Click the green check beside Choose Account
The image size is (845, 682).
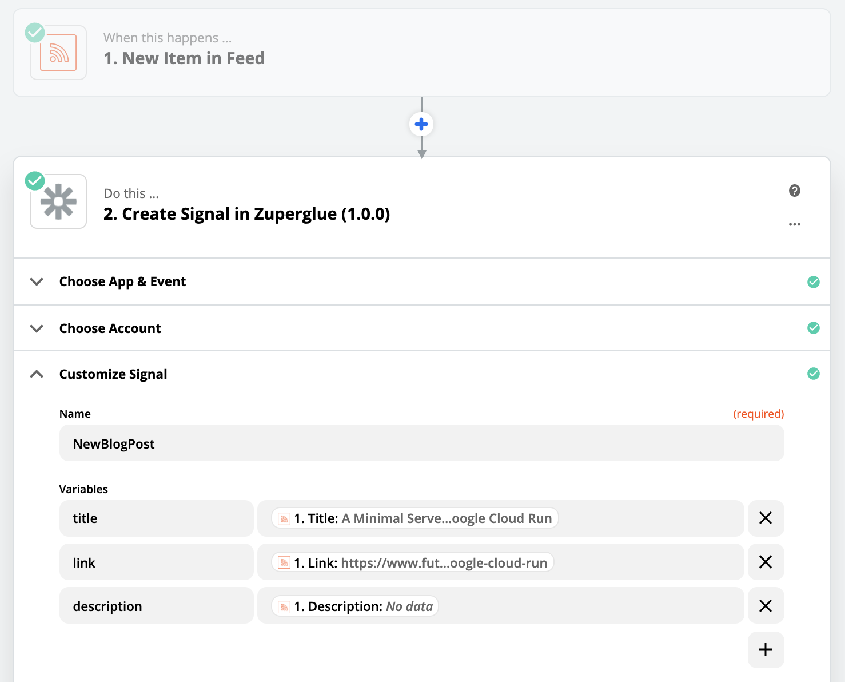pyautogui.click(x=814, y=328)
